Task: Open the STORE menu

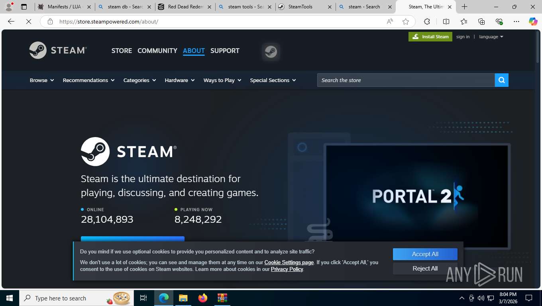Action: tap(122, 51)
